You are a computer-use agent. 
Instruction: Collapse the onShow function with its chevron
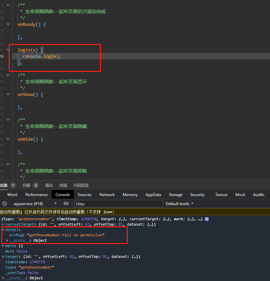(x=8, y=94)
